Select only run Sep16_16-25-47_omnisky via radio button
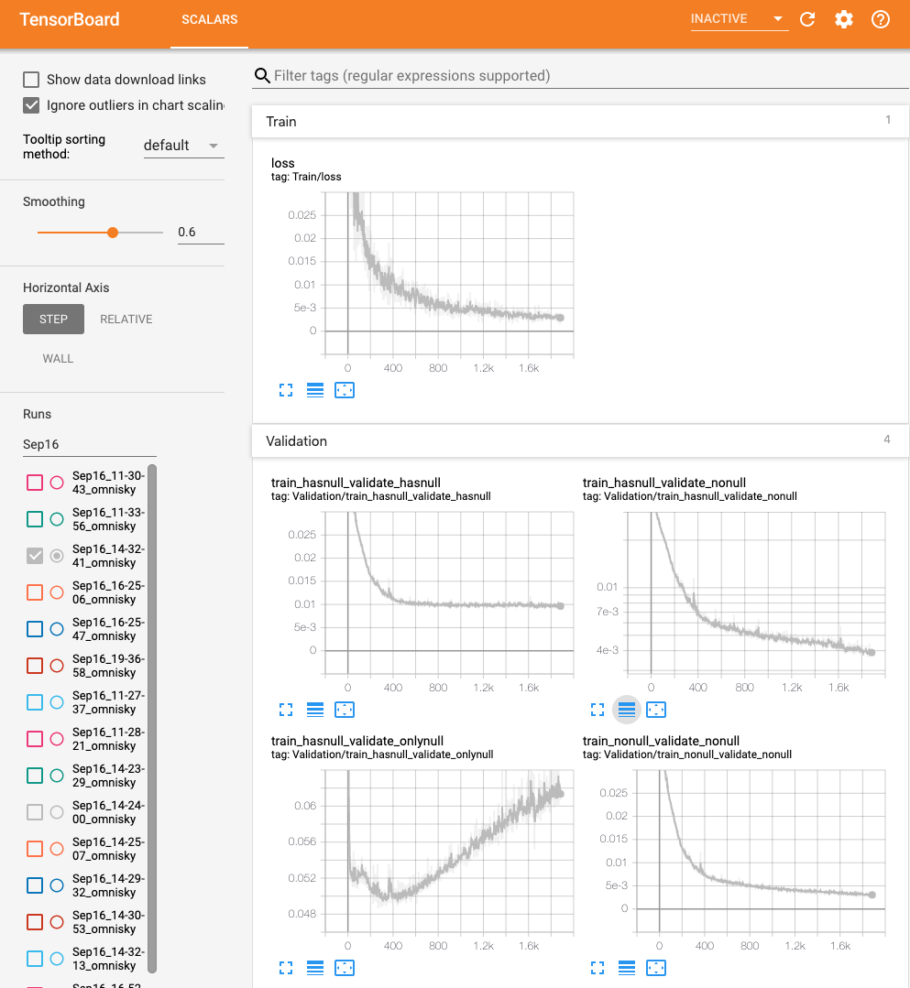The width and height of the screenshot is (910, 988). 57,629
